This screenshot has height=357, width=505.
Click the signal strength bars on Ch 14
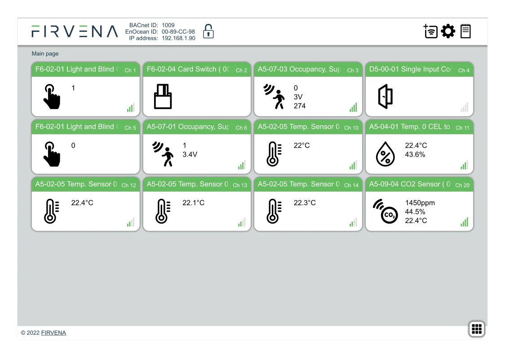point(353,222)
